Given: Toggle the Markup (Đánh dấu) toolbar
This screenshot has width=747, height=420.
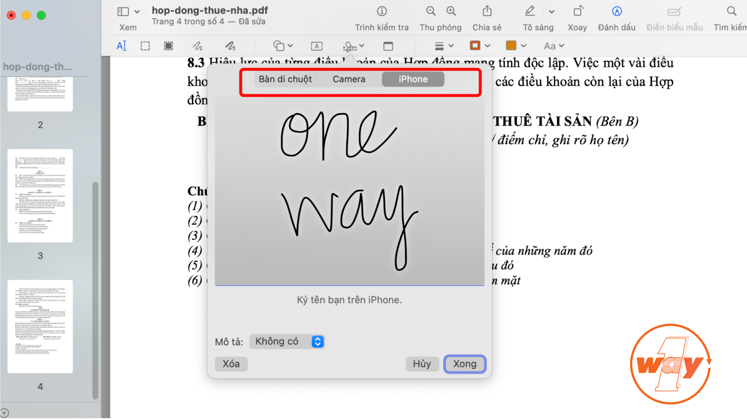Looking at the screenshot, I should 617,11.
